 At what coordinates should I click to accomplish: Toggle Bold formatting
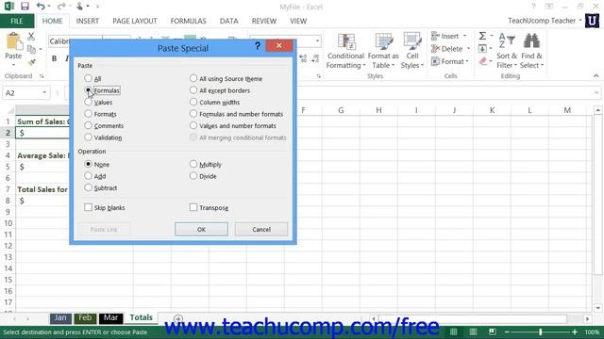click(55, 58)
